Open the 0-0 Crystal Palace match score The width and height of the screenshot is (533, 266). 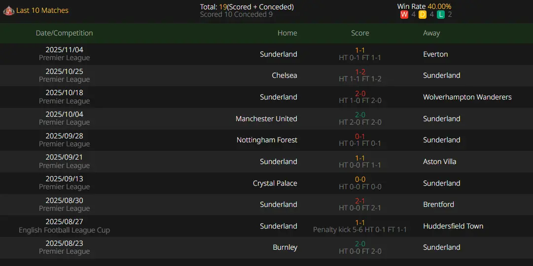pyautogui.click(x=360, y=180)
